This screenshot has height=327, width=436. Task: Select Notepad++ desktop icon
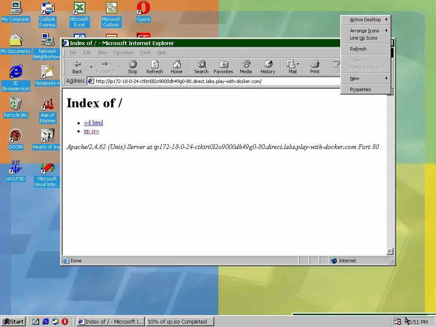(47, 76)
